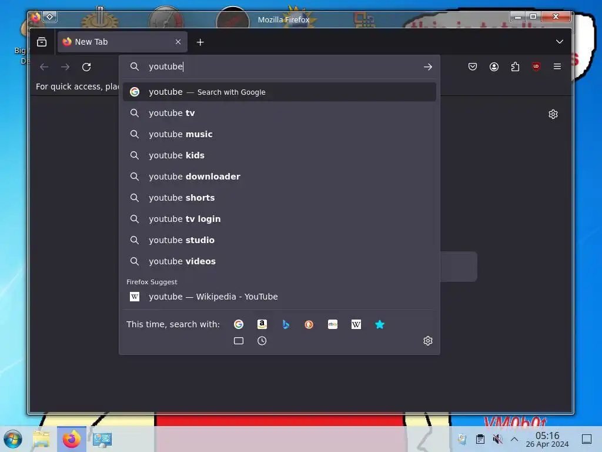Open the uBlock Origin shield icon
The width and height of the screenshot is (602, 452).
(536, 67)
